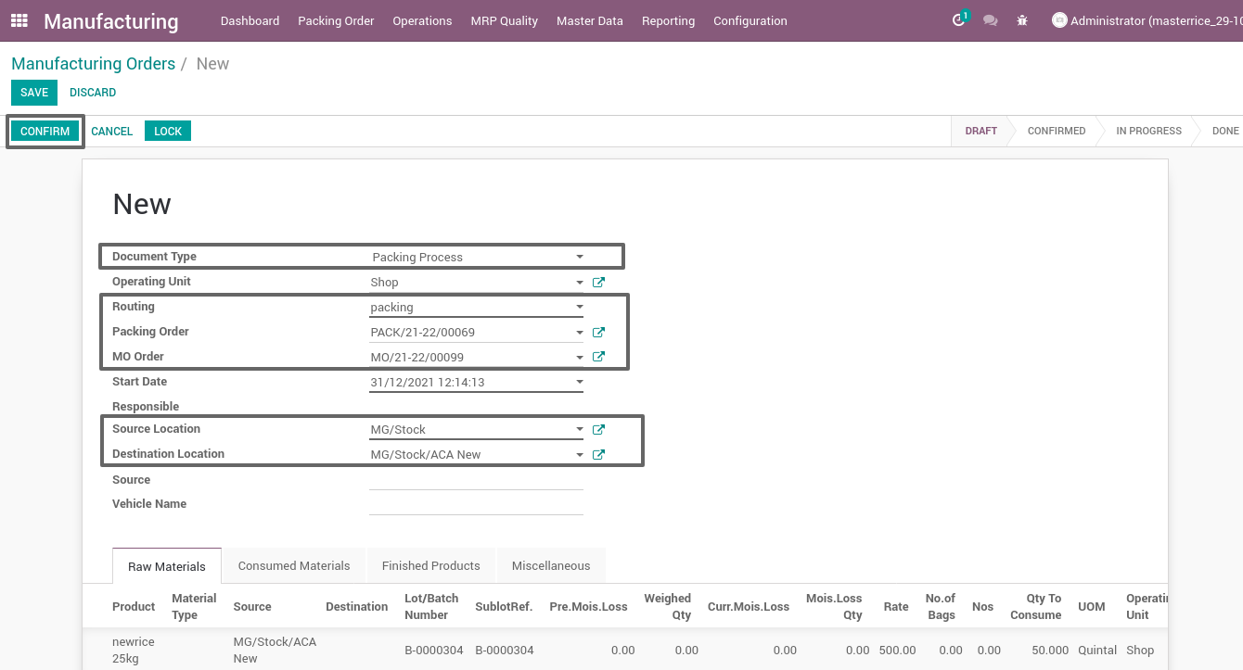Open Packing Order external link icon
This screenshot has width=1243, height=670.
click(x=598, y=332)
